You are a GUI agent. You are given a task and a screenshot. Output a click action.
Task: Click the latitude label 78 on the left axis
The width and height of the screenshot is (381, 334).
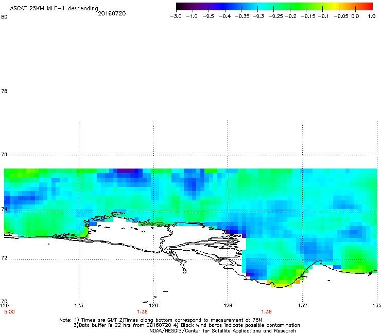4,91
